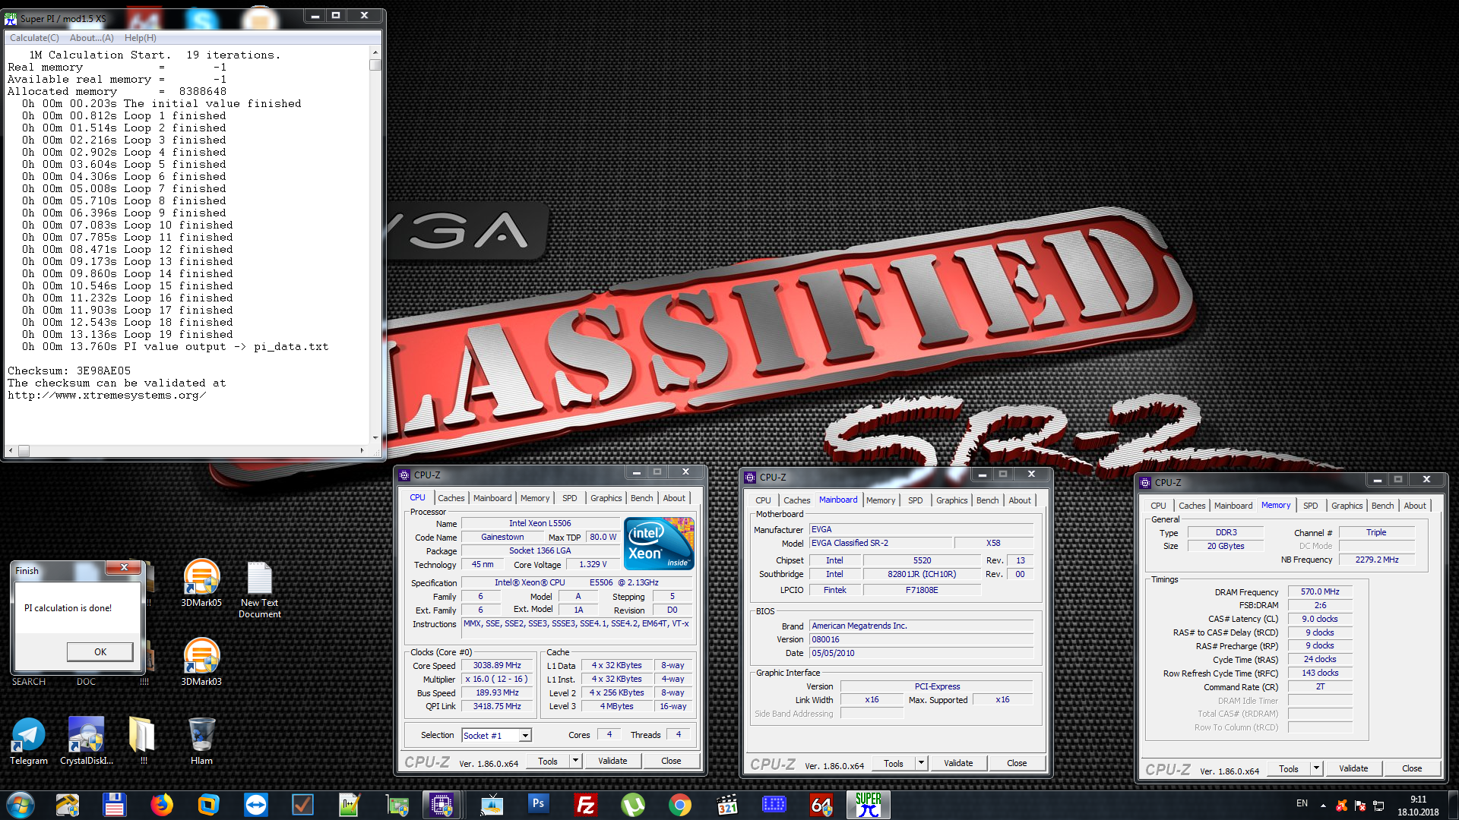Click OK in PI calculation done dialog

[x=100, y=651]
